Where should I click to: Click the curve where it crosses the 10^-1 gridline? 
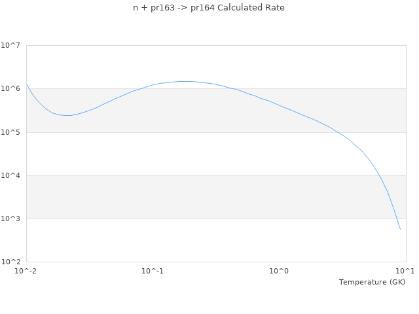tap(153, 85)
